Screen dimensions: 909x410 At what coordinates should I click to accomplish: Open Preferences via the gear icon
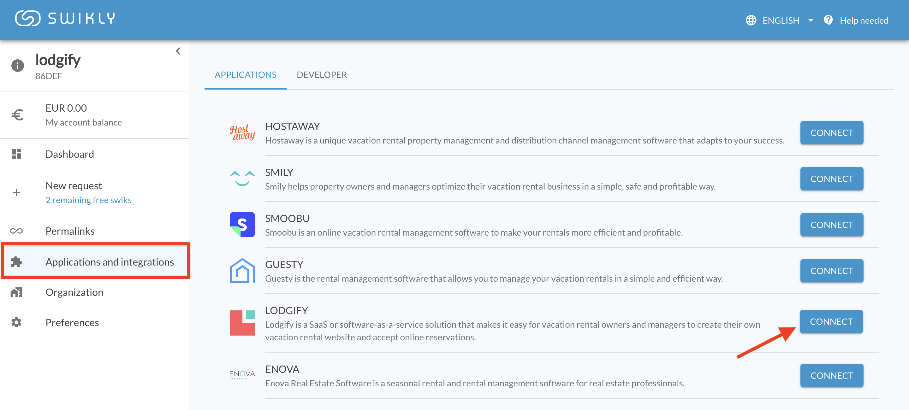point(15,322)
